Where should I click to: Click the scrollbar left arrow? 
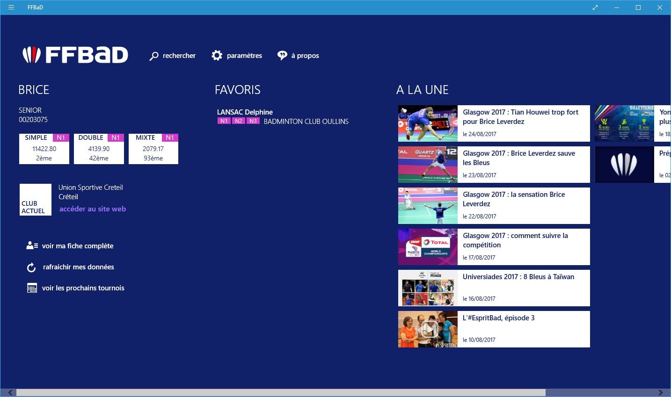pyautogui.click(x=10, y=393)
